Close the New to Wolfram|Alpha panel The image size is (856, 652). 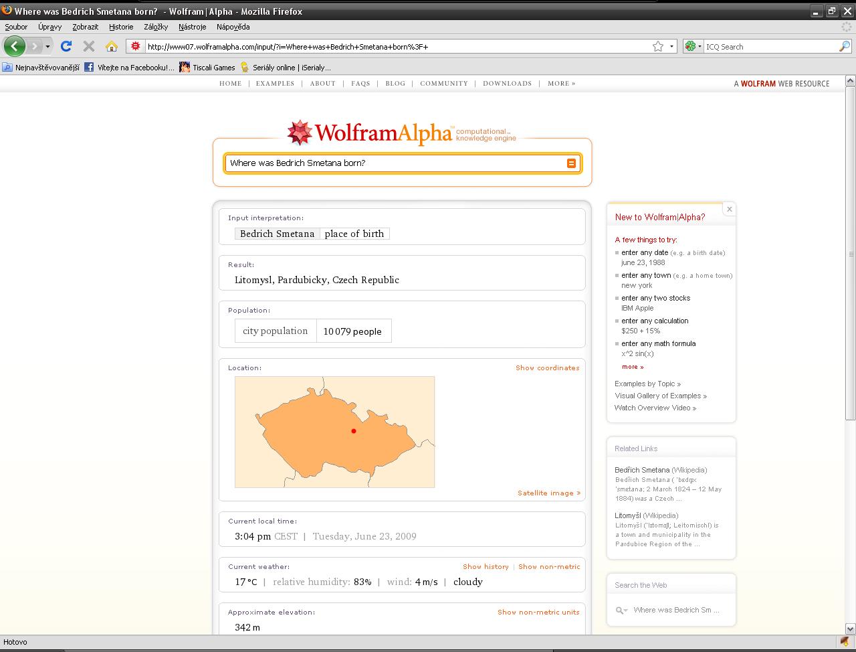(730, 210)
